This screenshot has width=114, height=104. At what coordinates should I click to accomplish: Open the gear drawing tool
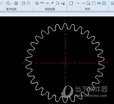tap(57, 3)
